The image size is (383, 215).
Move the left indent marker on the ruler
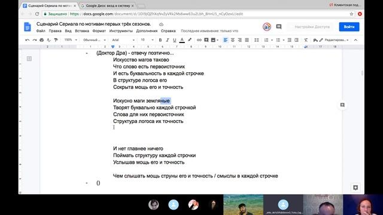(x=113, y=47)
